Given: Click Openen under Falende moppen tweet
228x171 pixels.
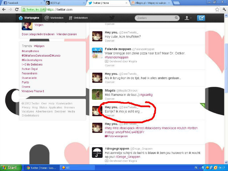Looking at the screenshot, I should pos(110,66).
